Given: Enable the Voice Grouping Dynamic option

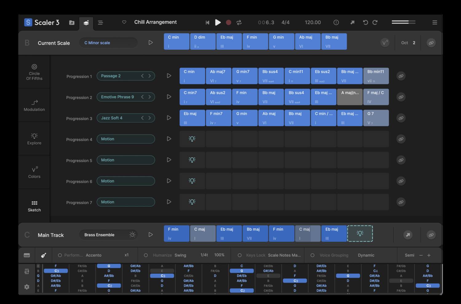Looking at the screenshot, I should 313,255.
